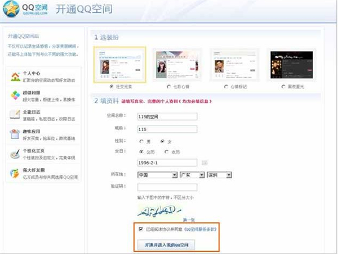Click the 超级相册 sidebar title

pos(32,92)
